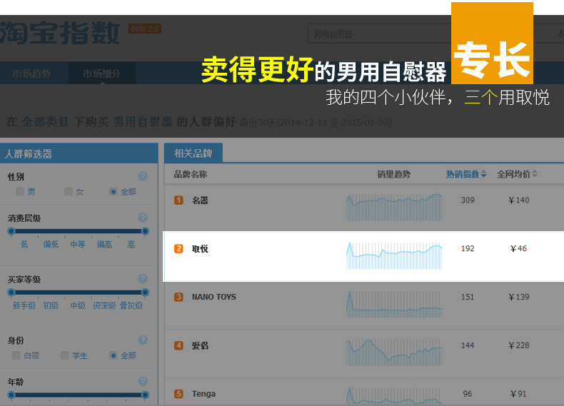Open help icon next to 年龄
The width and height of the screenshot is (564, 406).
143,381
